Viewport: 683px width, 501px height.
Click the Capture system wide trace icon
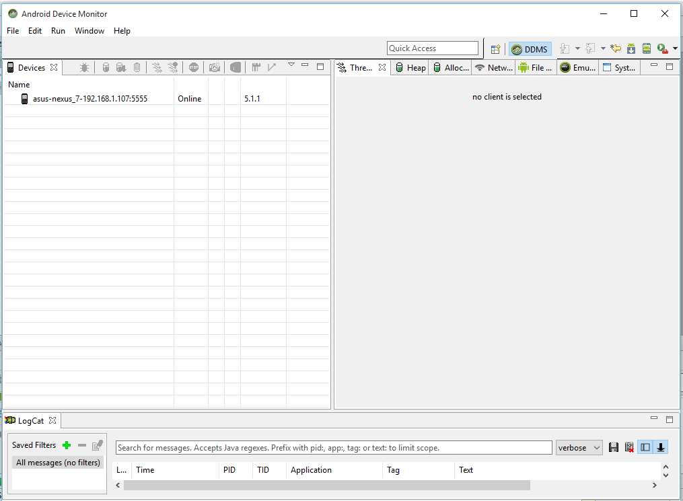[x=256, y=67]
